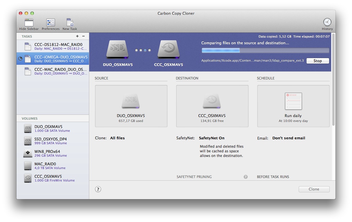Viewport: 352px width, 222px height.
Task: Click the drive icon in the Destination box
Action: coord(212,101)
